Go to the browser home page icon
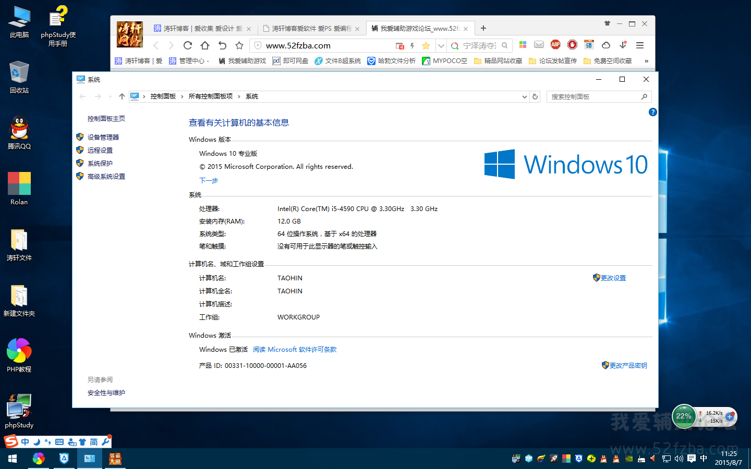Viewport: 751px width, 469px height. 205,45
